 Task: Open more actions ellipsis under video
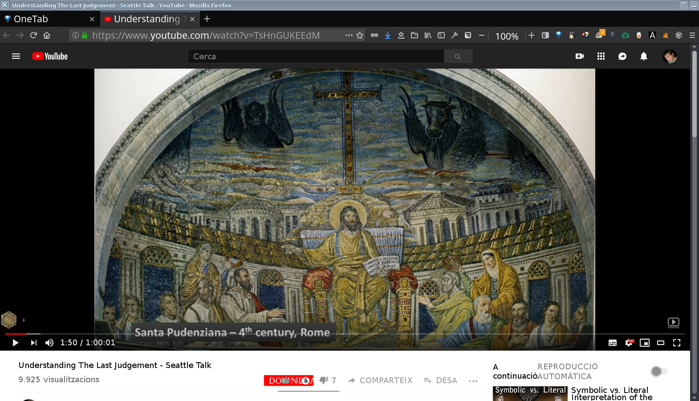click(473, 381)
